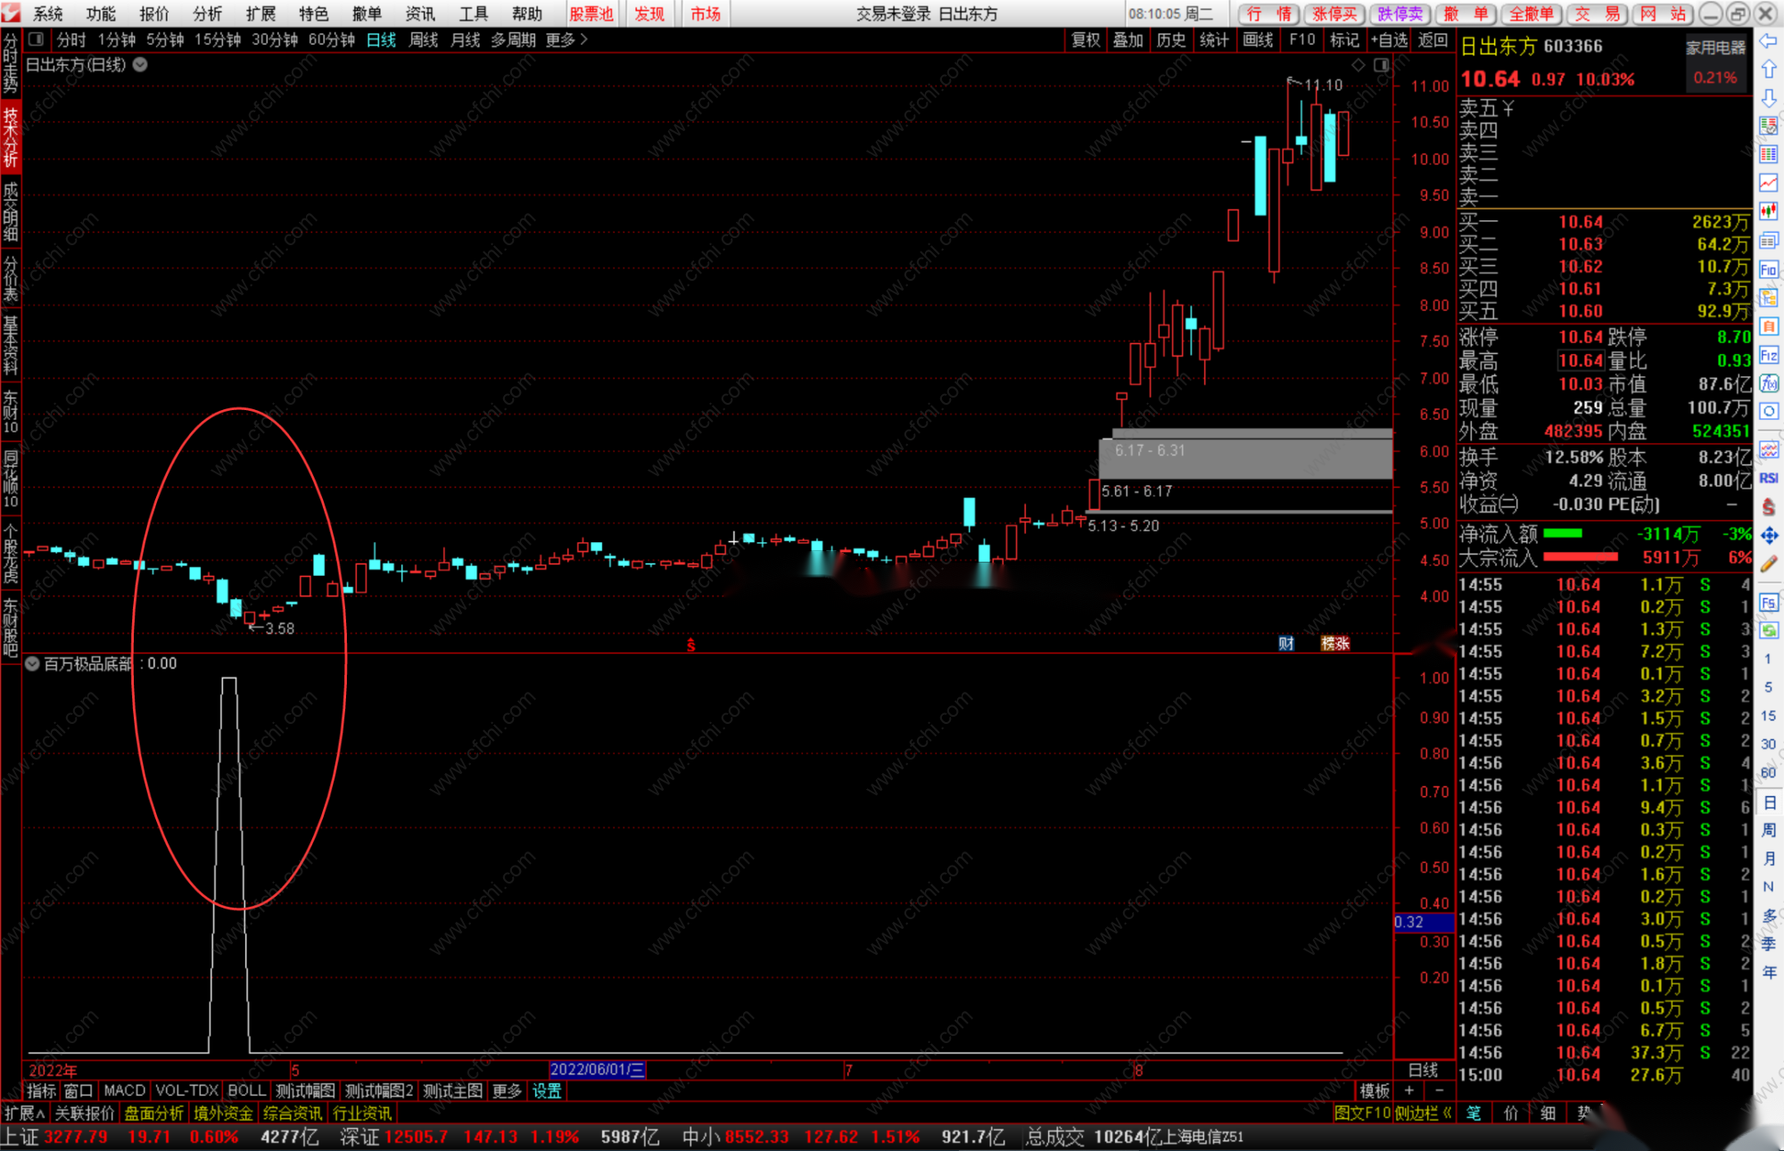Click the F10 info icon in right sidebar
1784x1151 pixels.
[x=1769, y=269]
